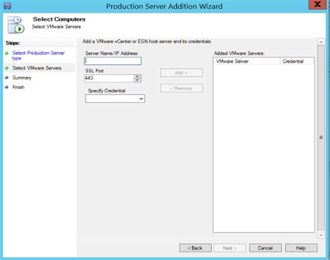
Task: Click the Server Name/IP Address label
Action: (112, 54)
